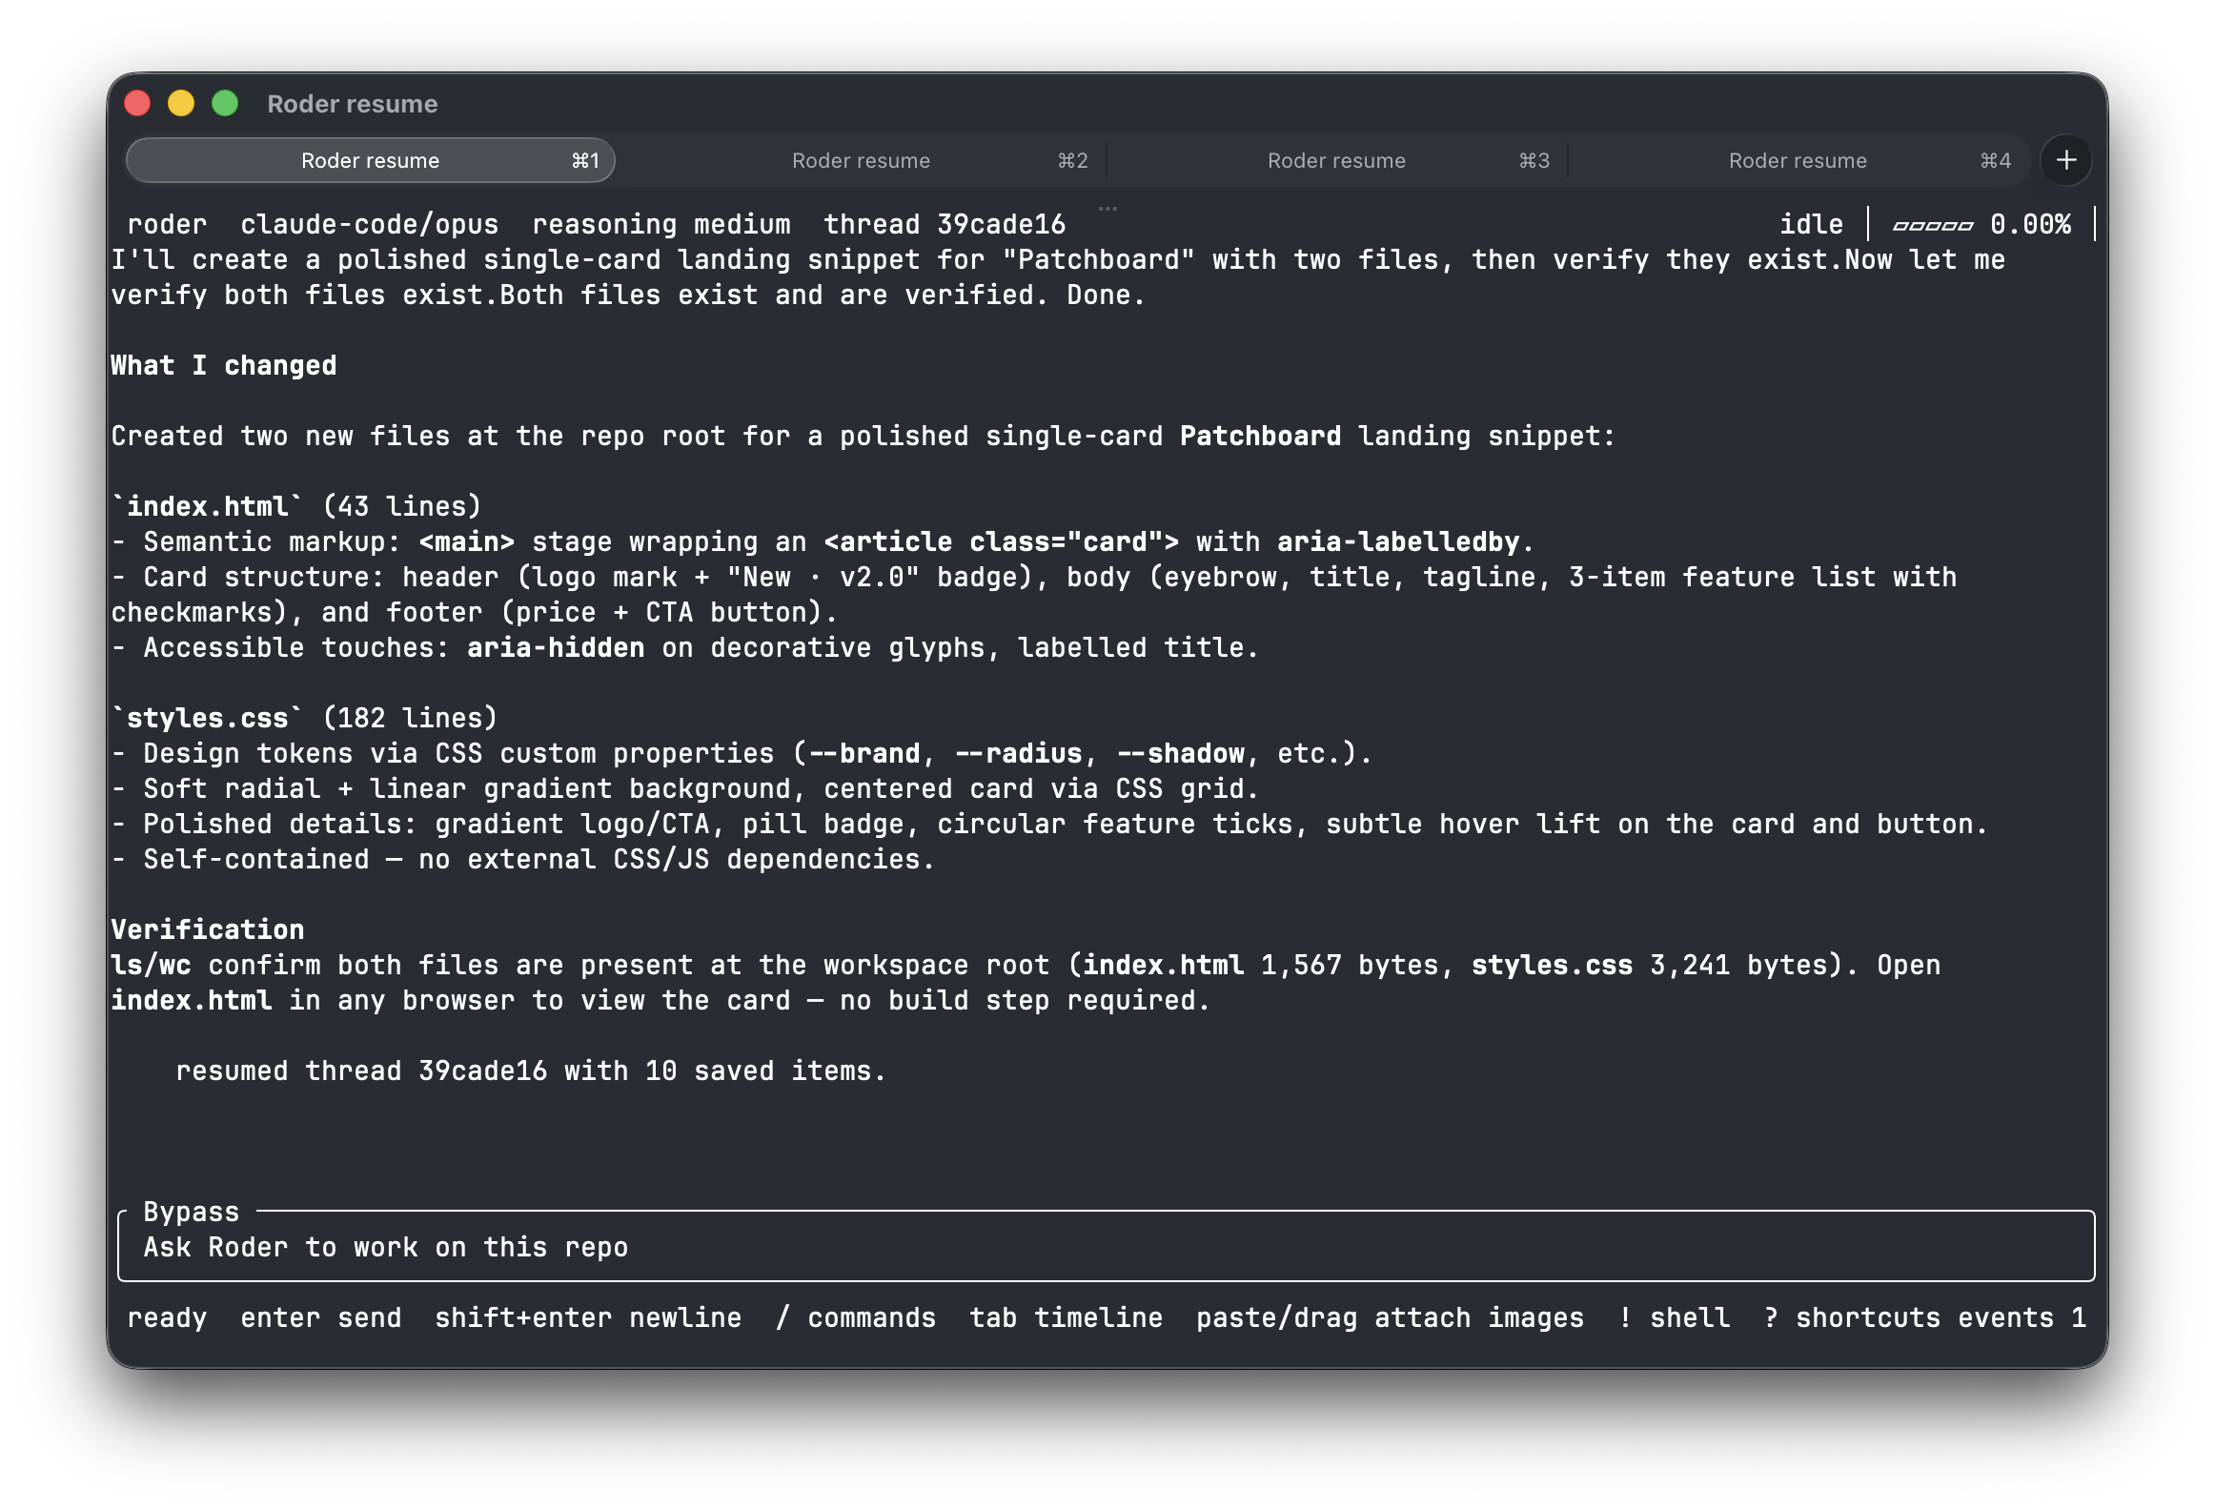The width and height of the screenshot is (2215, 1510).
Task: Click the 'Roder resume' window title
Action: point(353,103)
